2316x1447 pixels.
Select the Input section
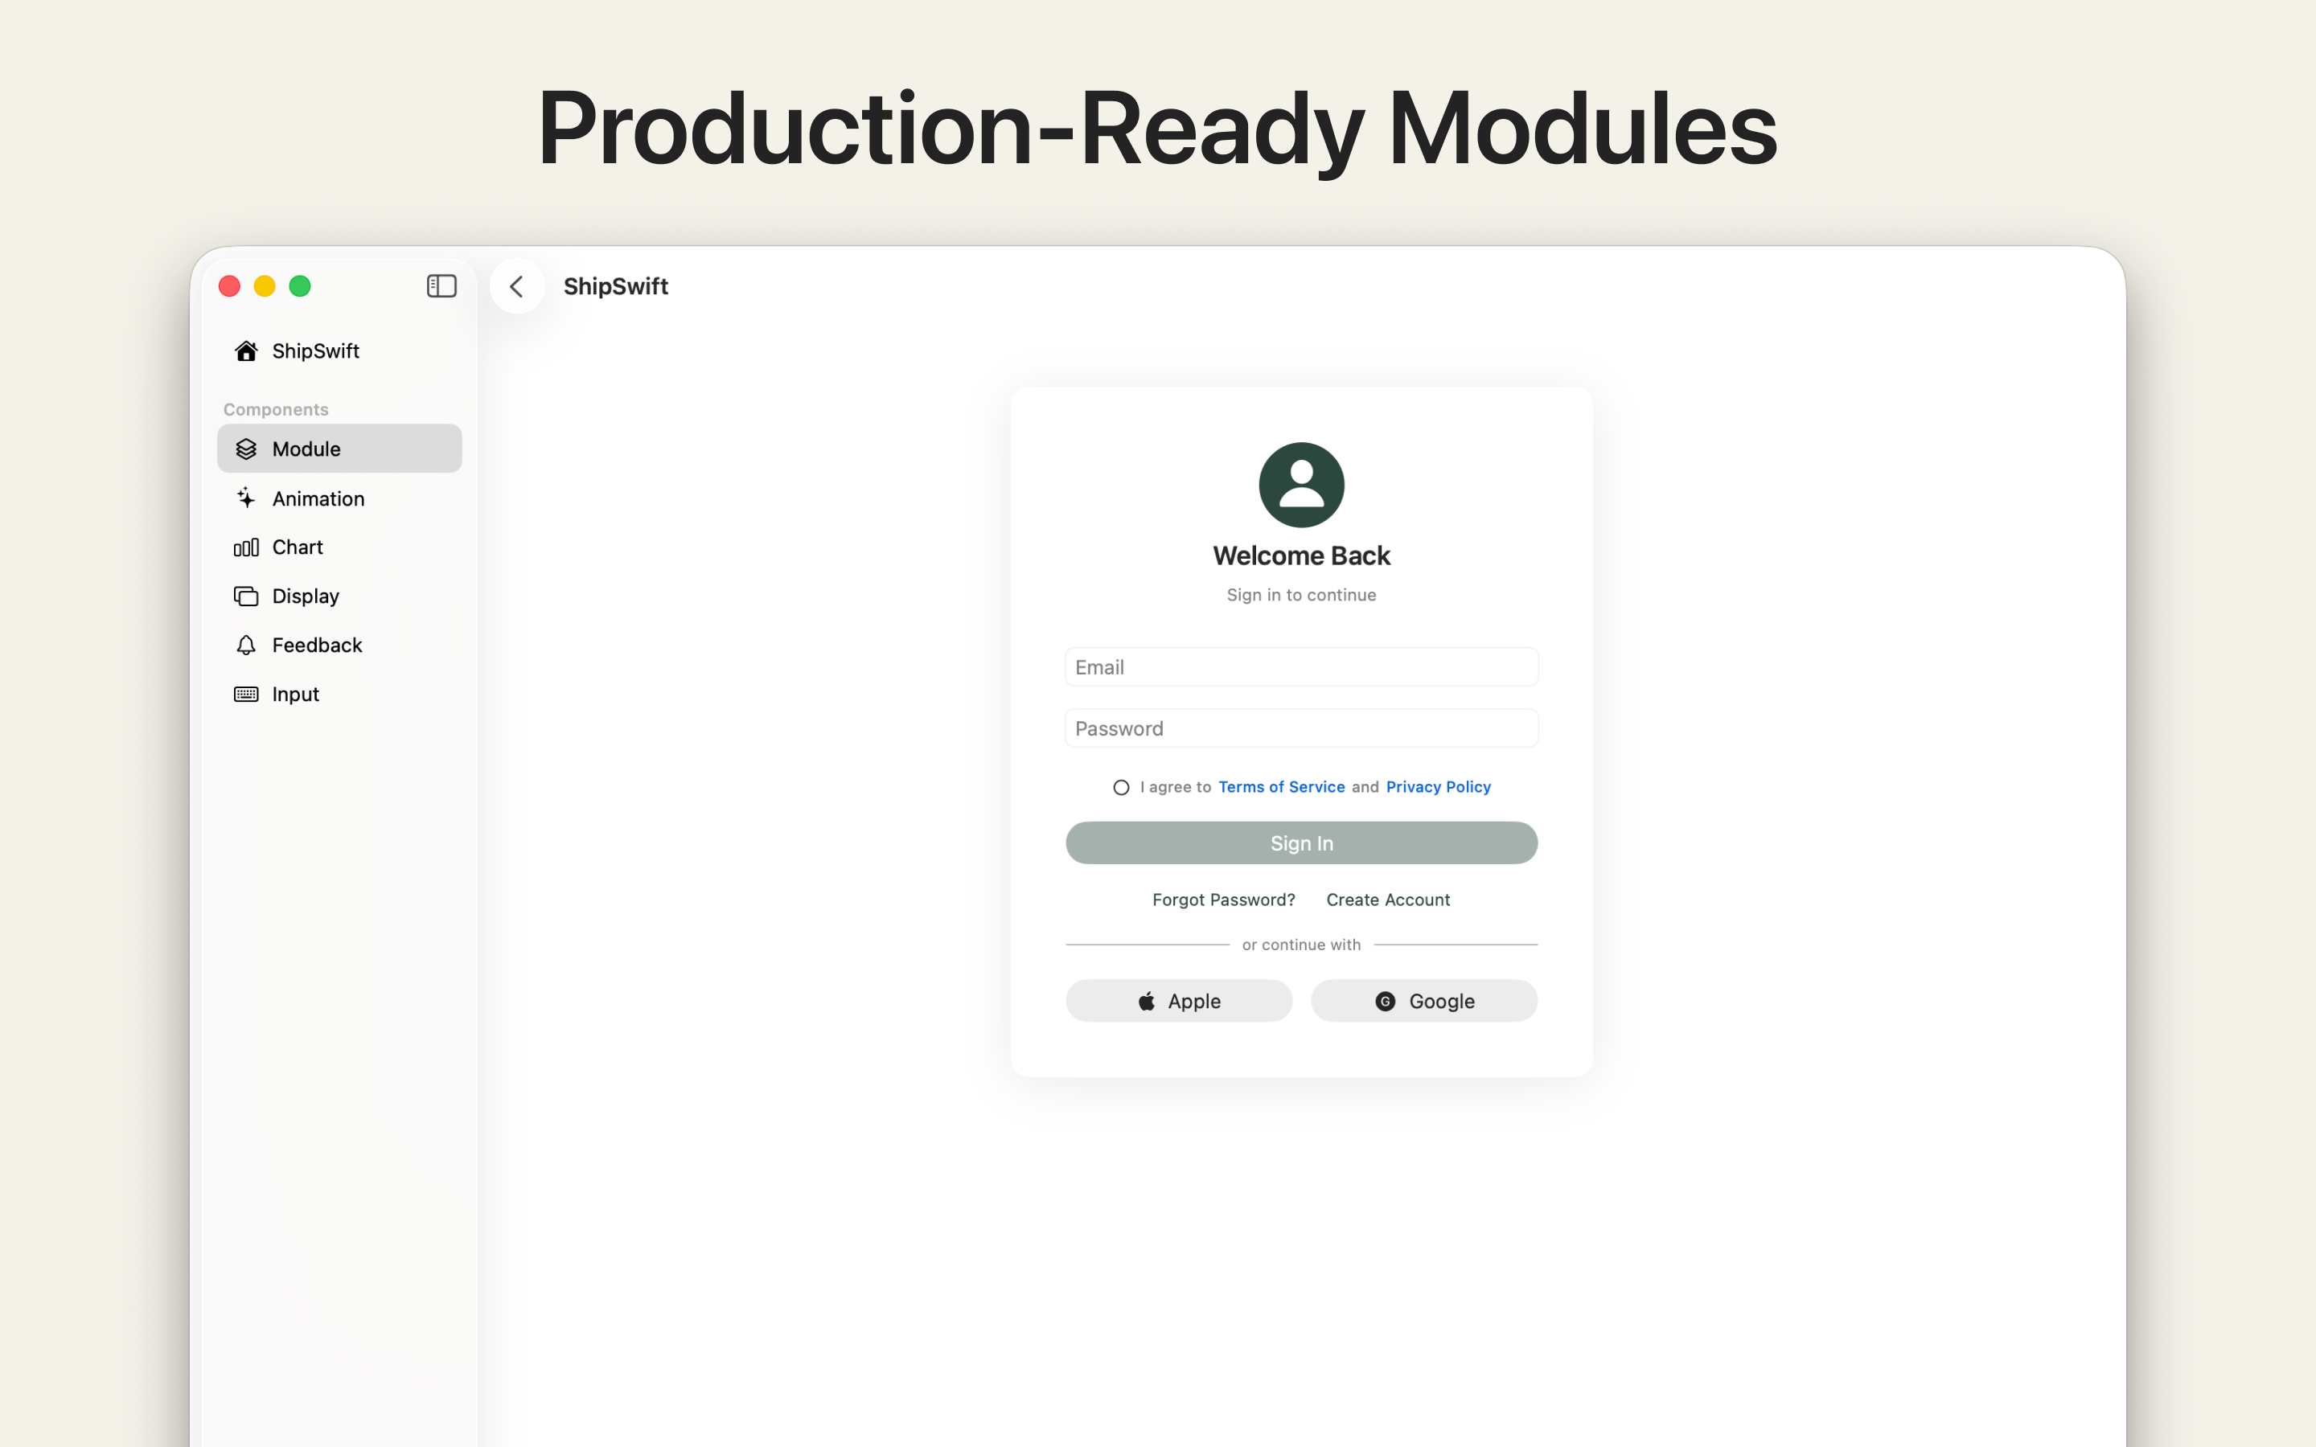click(339, 694)
